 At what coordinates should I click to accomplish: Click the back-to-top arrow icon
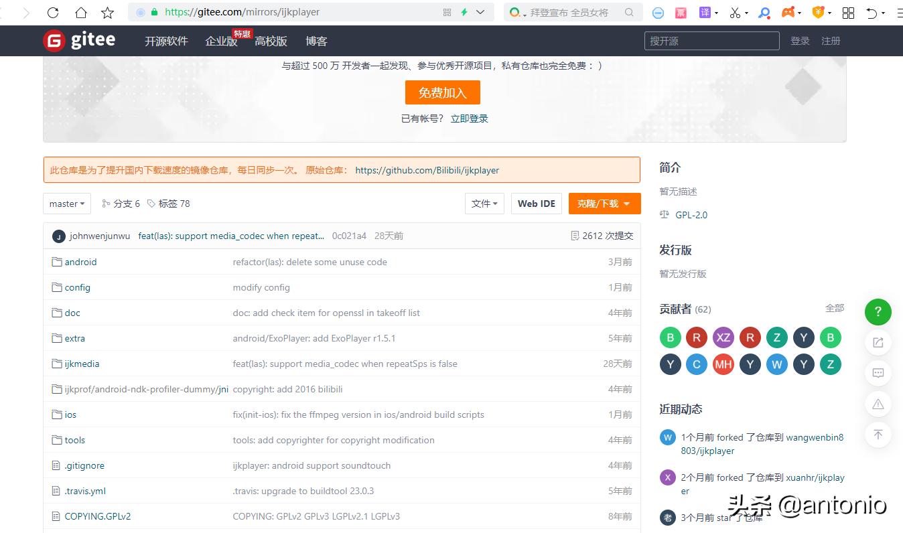pos(878,435)
